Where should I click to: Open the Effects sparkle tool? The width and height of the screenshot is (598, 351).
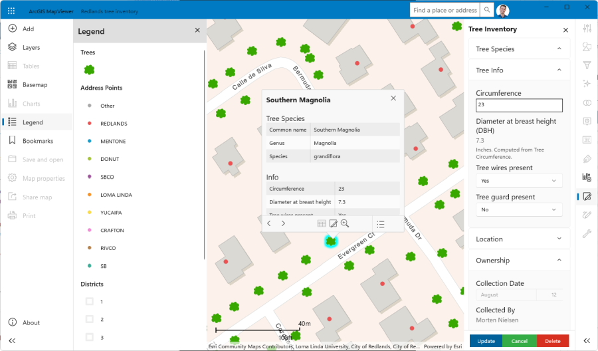[x=587, y=84]
